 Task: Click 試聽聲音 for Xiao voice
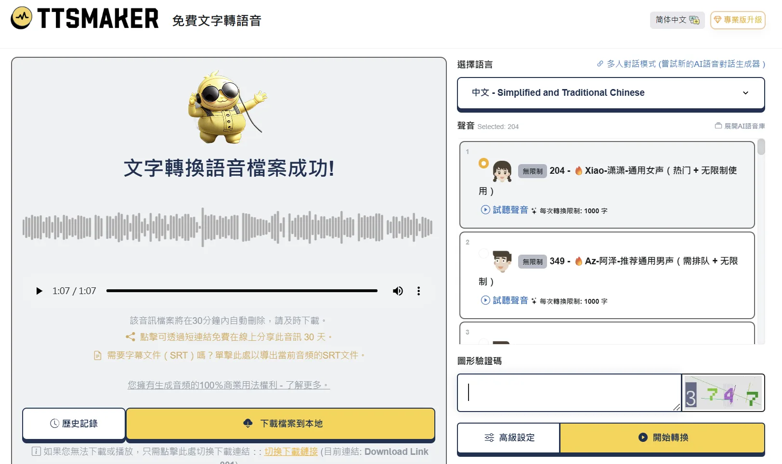pos(505,209)
